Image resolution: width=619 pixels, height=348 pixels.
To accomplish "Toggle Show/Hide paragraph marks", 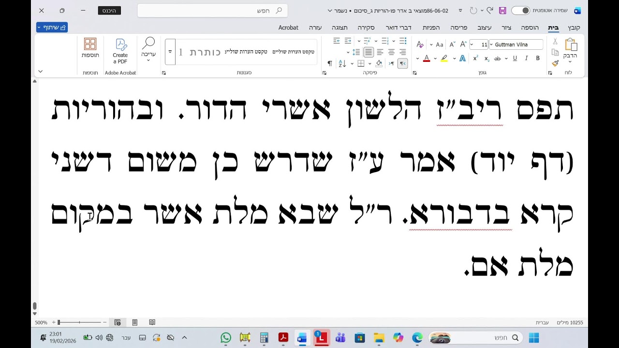I will 330,63.
